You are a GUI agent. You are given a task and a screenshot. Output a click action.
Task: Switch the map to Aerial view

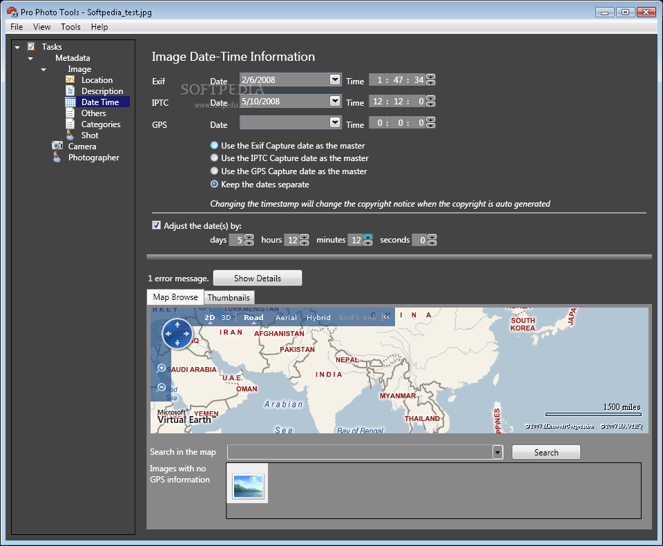coord(286,318)
